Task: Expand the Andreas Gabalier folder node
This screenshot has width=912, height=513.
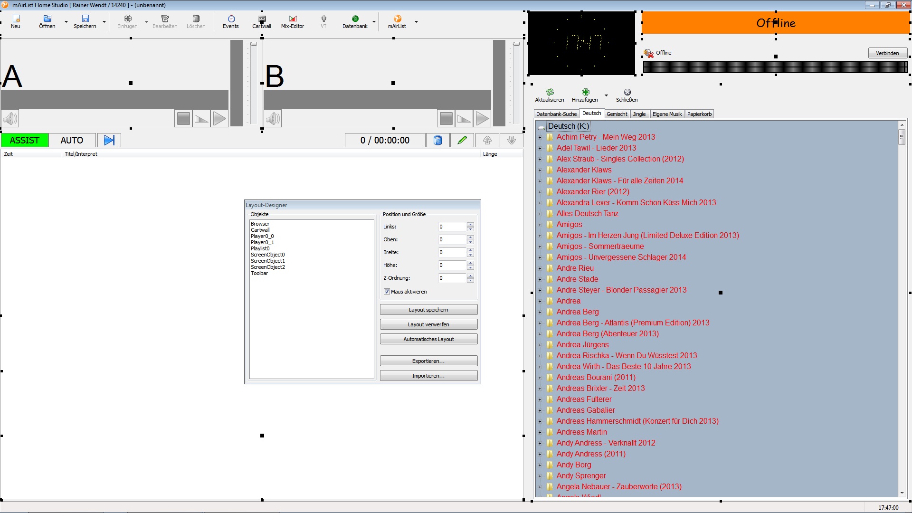Action: [x=540, y=410]
